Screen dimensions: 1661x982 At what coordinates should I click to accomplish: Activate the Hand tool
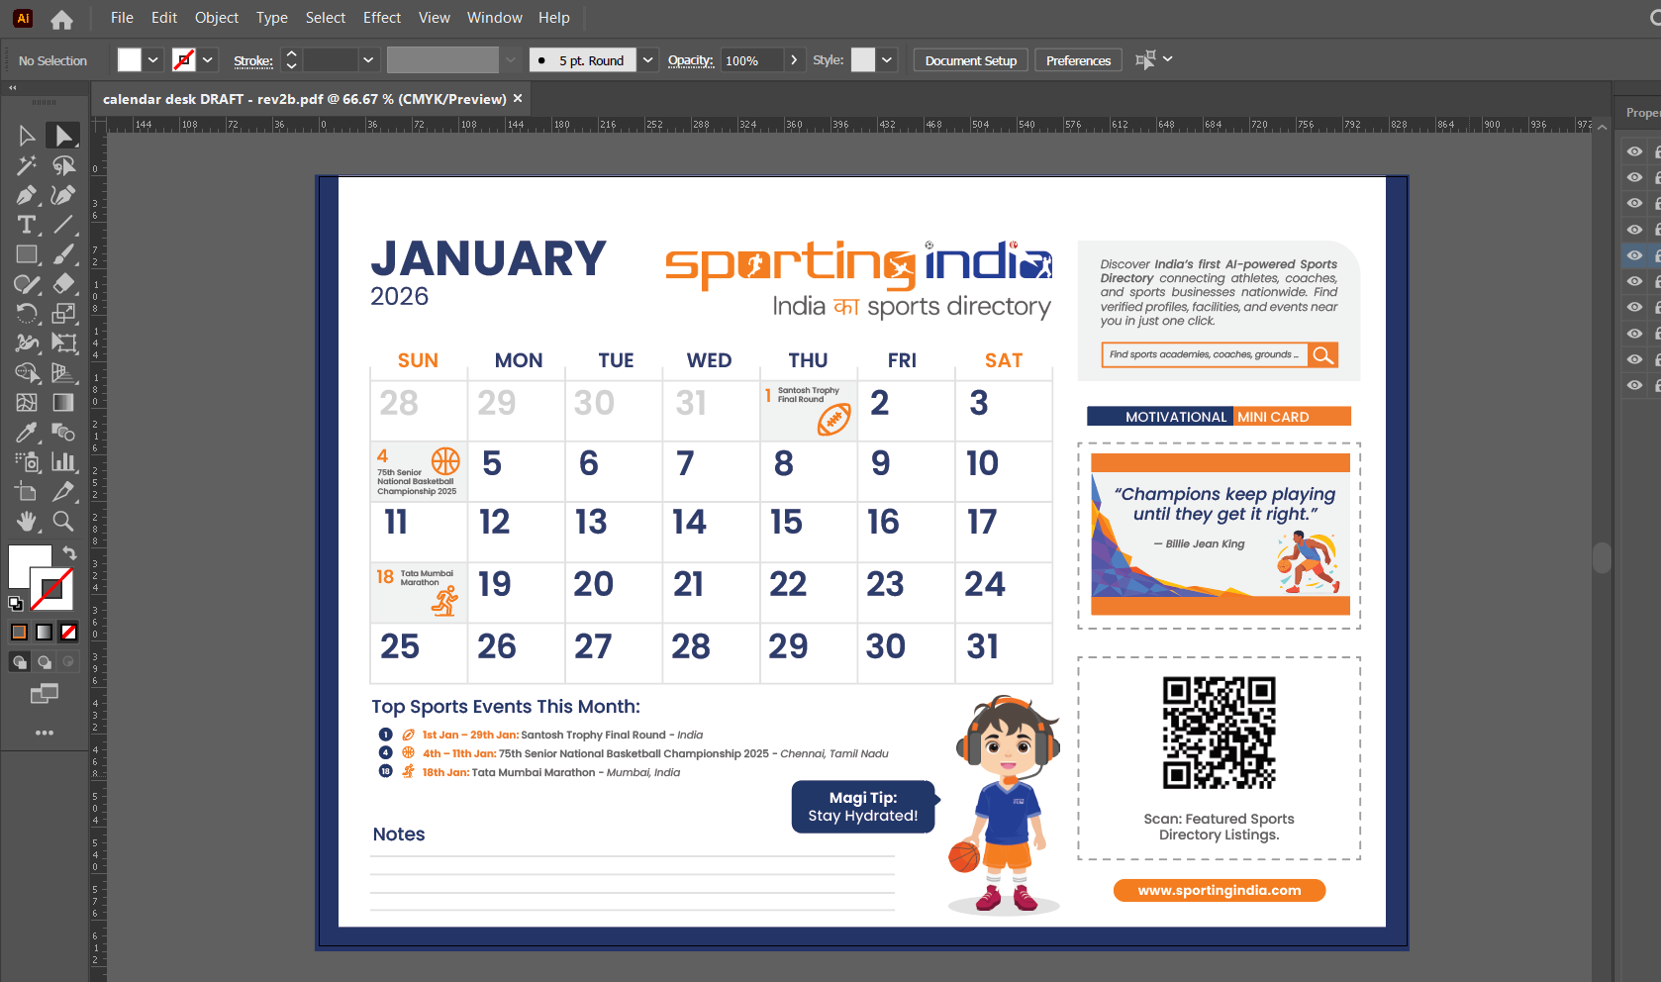tap(27, 522)
